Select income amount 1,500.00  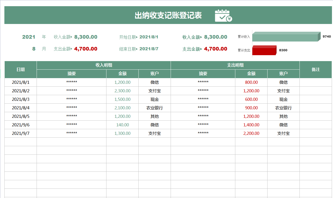(122, 99)
